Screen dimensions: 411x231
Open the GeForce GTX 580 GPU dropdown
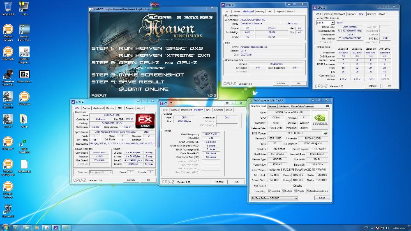274,199
